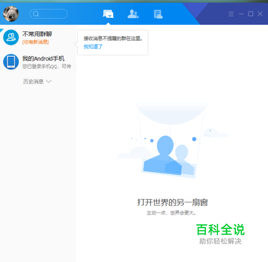
Task: Click the search input field
Action: [48, 14]
